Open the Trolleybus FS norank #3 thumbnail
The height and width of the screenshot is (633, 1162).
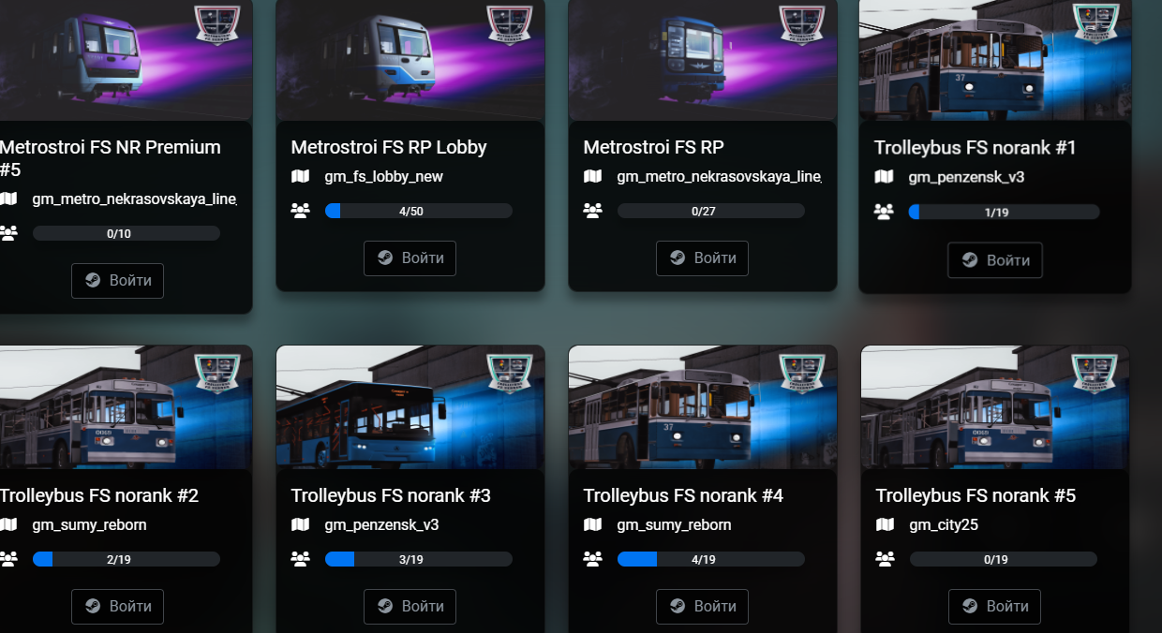410,407
